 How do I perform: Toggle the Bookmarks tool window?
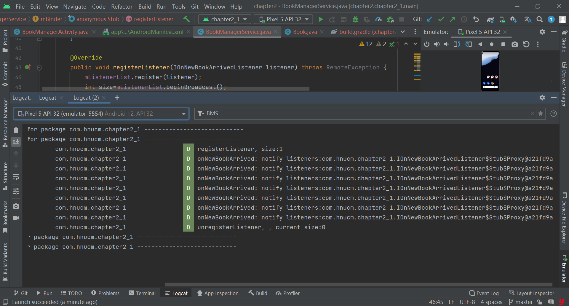(x=5, y=216)
